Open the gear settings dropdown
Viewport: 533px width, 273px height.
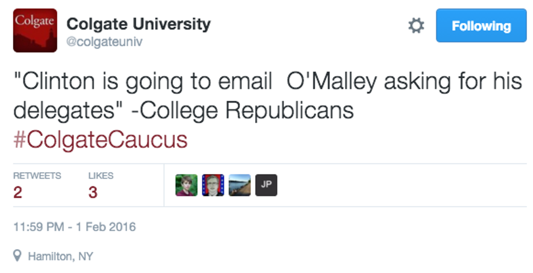(416, 26)
